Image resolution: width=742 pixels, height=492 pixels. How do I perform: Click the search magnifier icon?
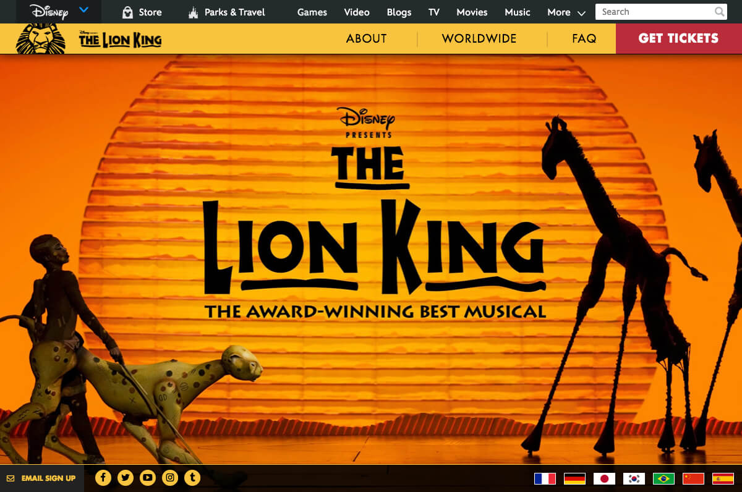click(x=719, y=12)
